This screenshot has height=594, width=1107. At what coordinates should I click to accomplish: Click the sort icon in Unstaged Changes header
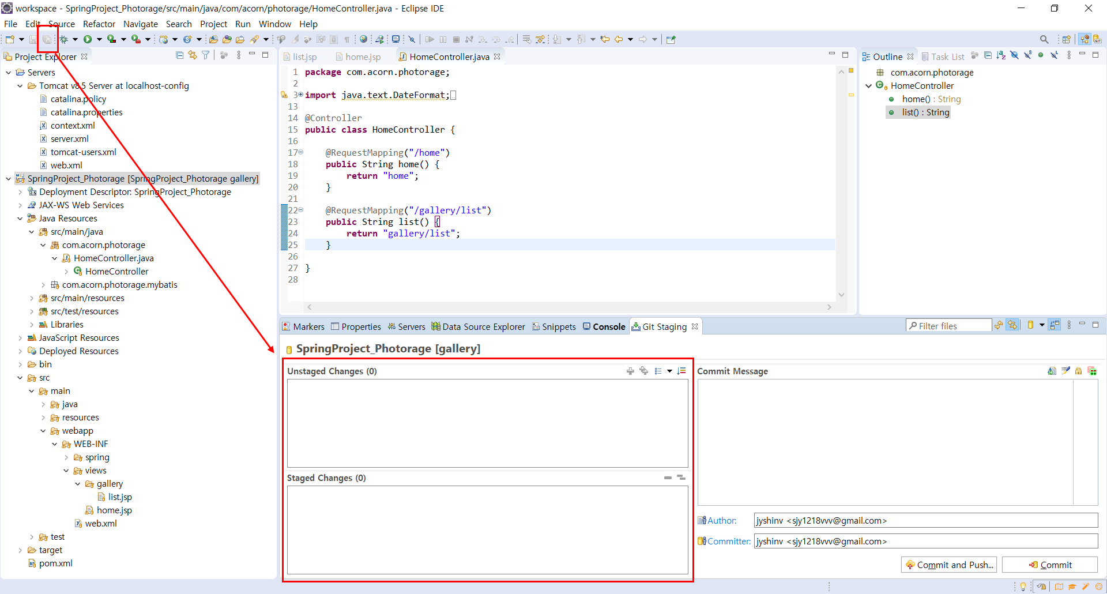tap(681, 371)
